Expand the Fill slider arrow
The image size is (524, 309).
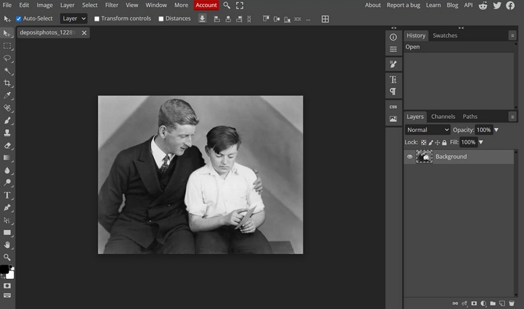point(481,142)
